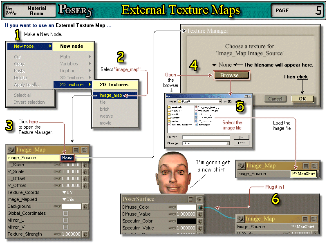Click back arrow in Open dialog toolbar
Screen dimensions: 327x245
225,101
